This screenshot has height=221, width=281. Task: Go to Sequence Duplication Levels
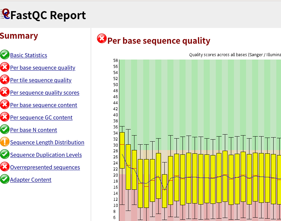tap(46, 155)
